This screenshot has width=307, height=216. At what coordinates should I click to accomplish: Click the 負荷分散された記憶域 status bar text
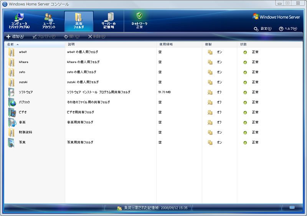156,208
